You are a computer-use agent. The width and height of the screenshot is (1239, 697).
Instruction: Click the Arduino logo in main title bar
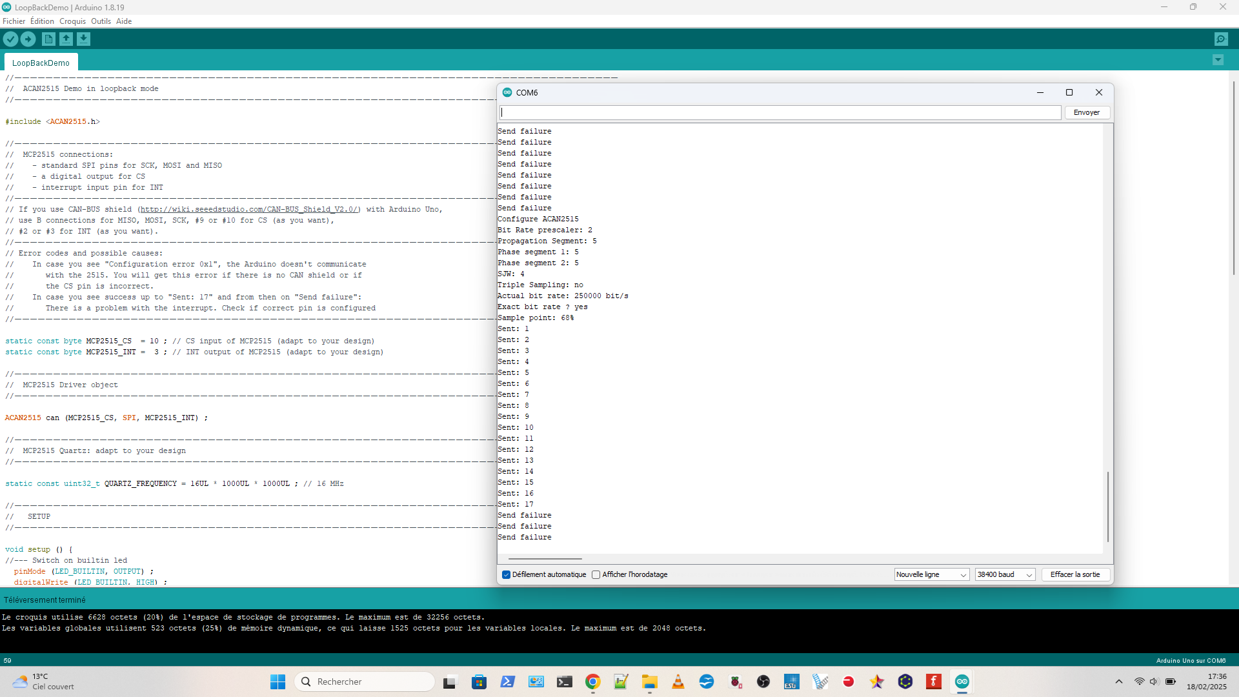[6, 7]
